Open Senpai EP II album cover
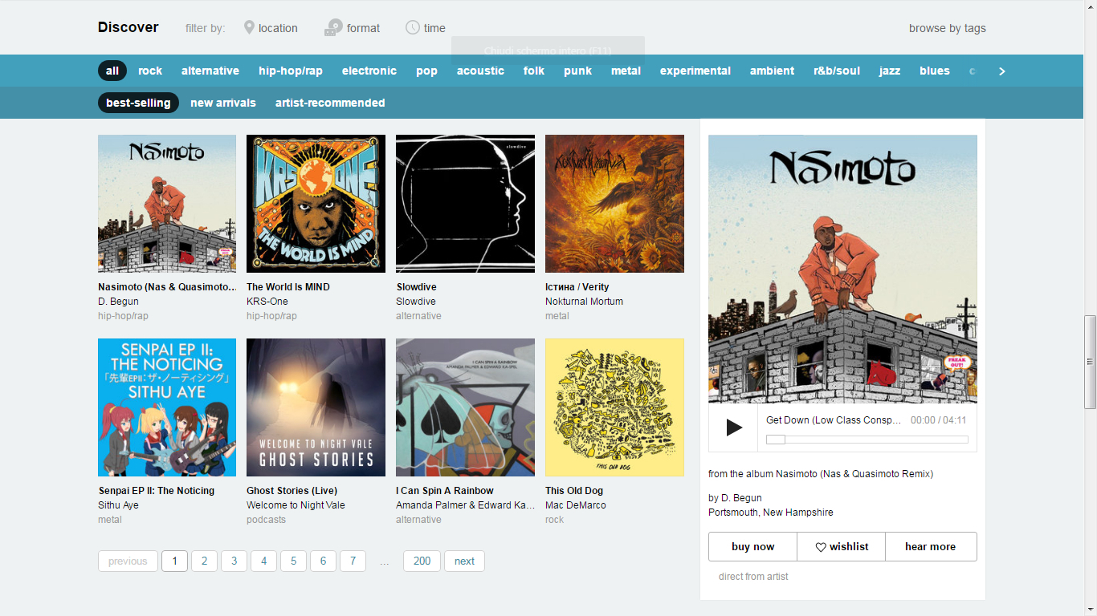This screenshot has width=1097, height=616. 167,407
